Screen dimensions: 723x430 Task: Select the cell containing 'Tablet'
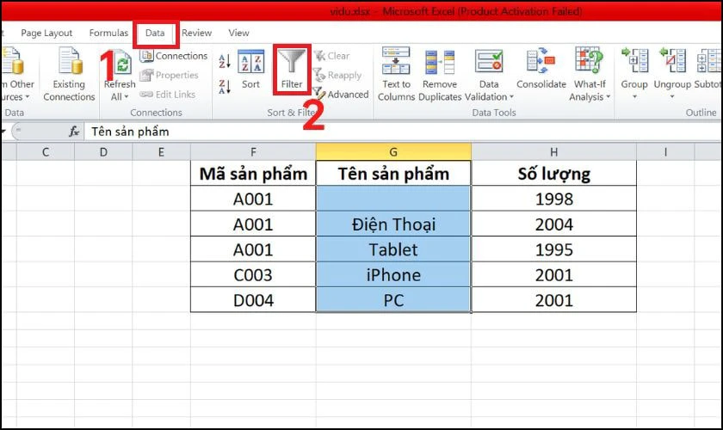[x=393, y=249]
